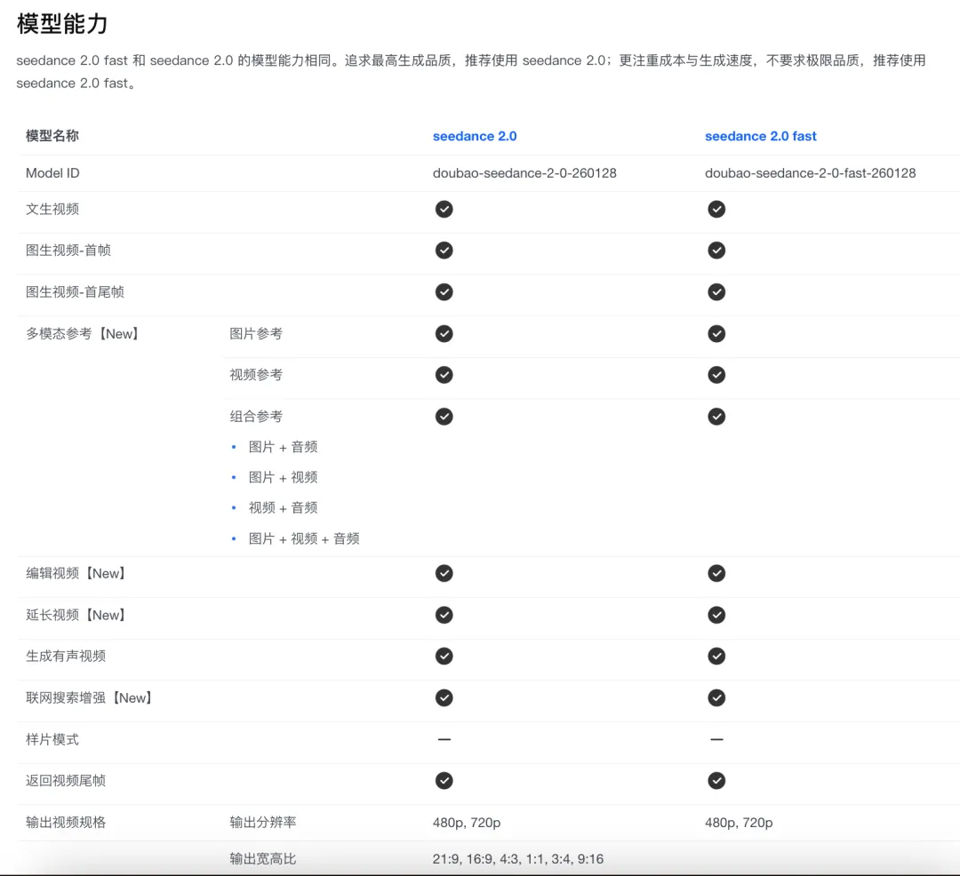Click checkmark icon for 文生视频 under seedance 2.0 fast
Viewport: 960px width, 876px height.
point(716,209)
